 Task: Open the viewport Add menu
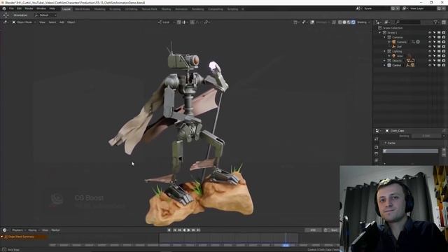click(62, 22)
